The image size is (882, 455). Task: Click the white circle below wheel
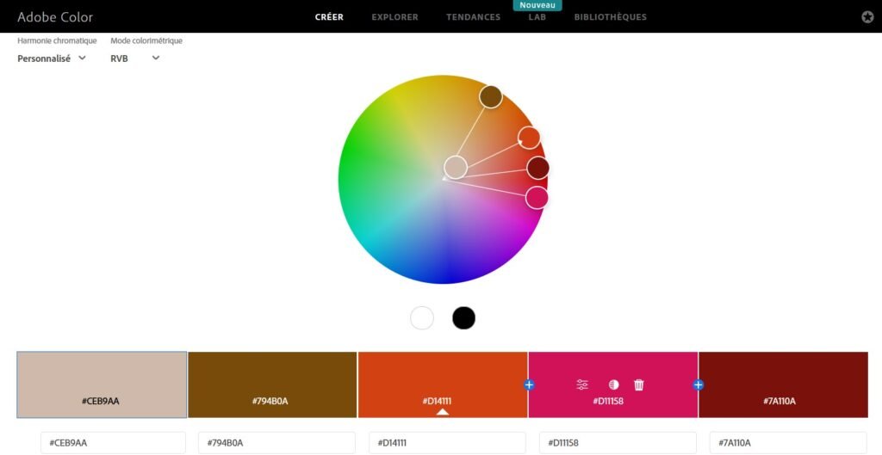tap(422, 318)
